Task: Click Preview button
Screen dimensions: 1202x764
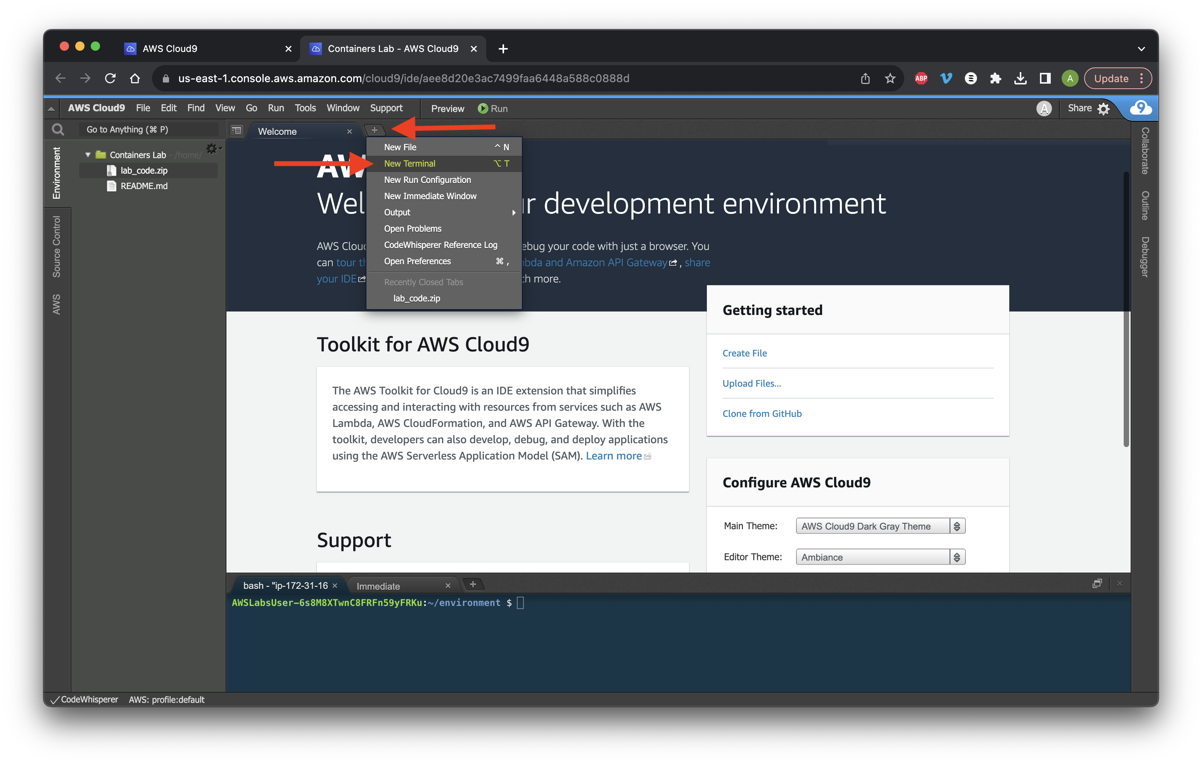Action: pos(447,109)
